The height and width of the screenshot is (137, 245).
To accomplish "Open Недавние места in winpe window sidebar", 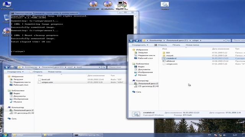I will coord(147,56).
